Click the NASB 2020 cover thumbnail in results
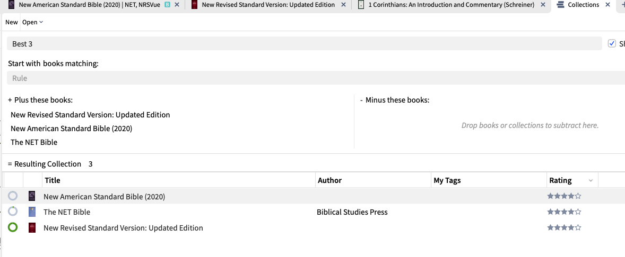Screen dimensions: 625x257 pos(32,196)
